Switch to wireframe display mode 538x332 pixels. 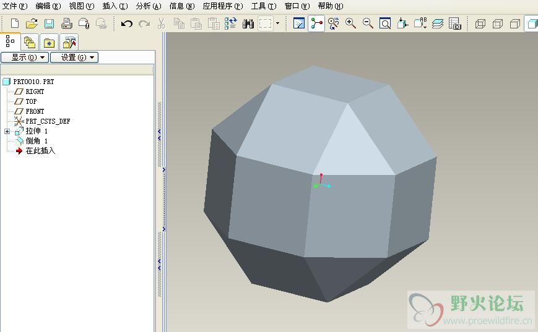coord(480,23)
